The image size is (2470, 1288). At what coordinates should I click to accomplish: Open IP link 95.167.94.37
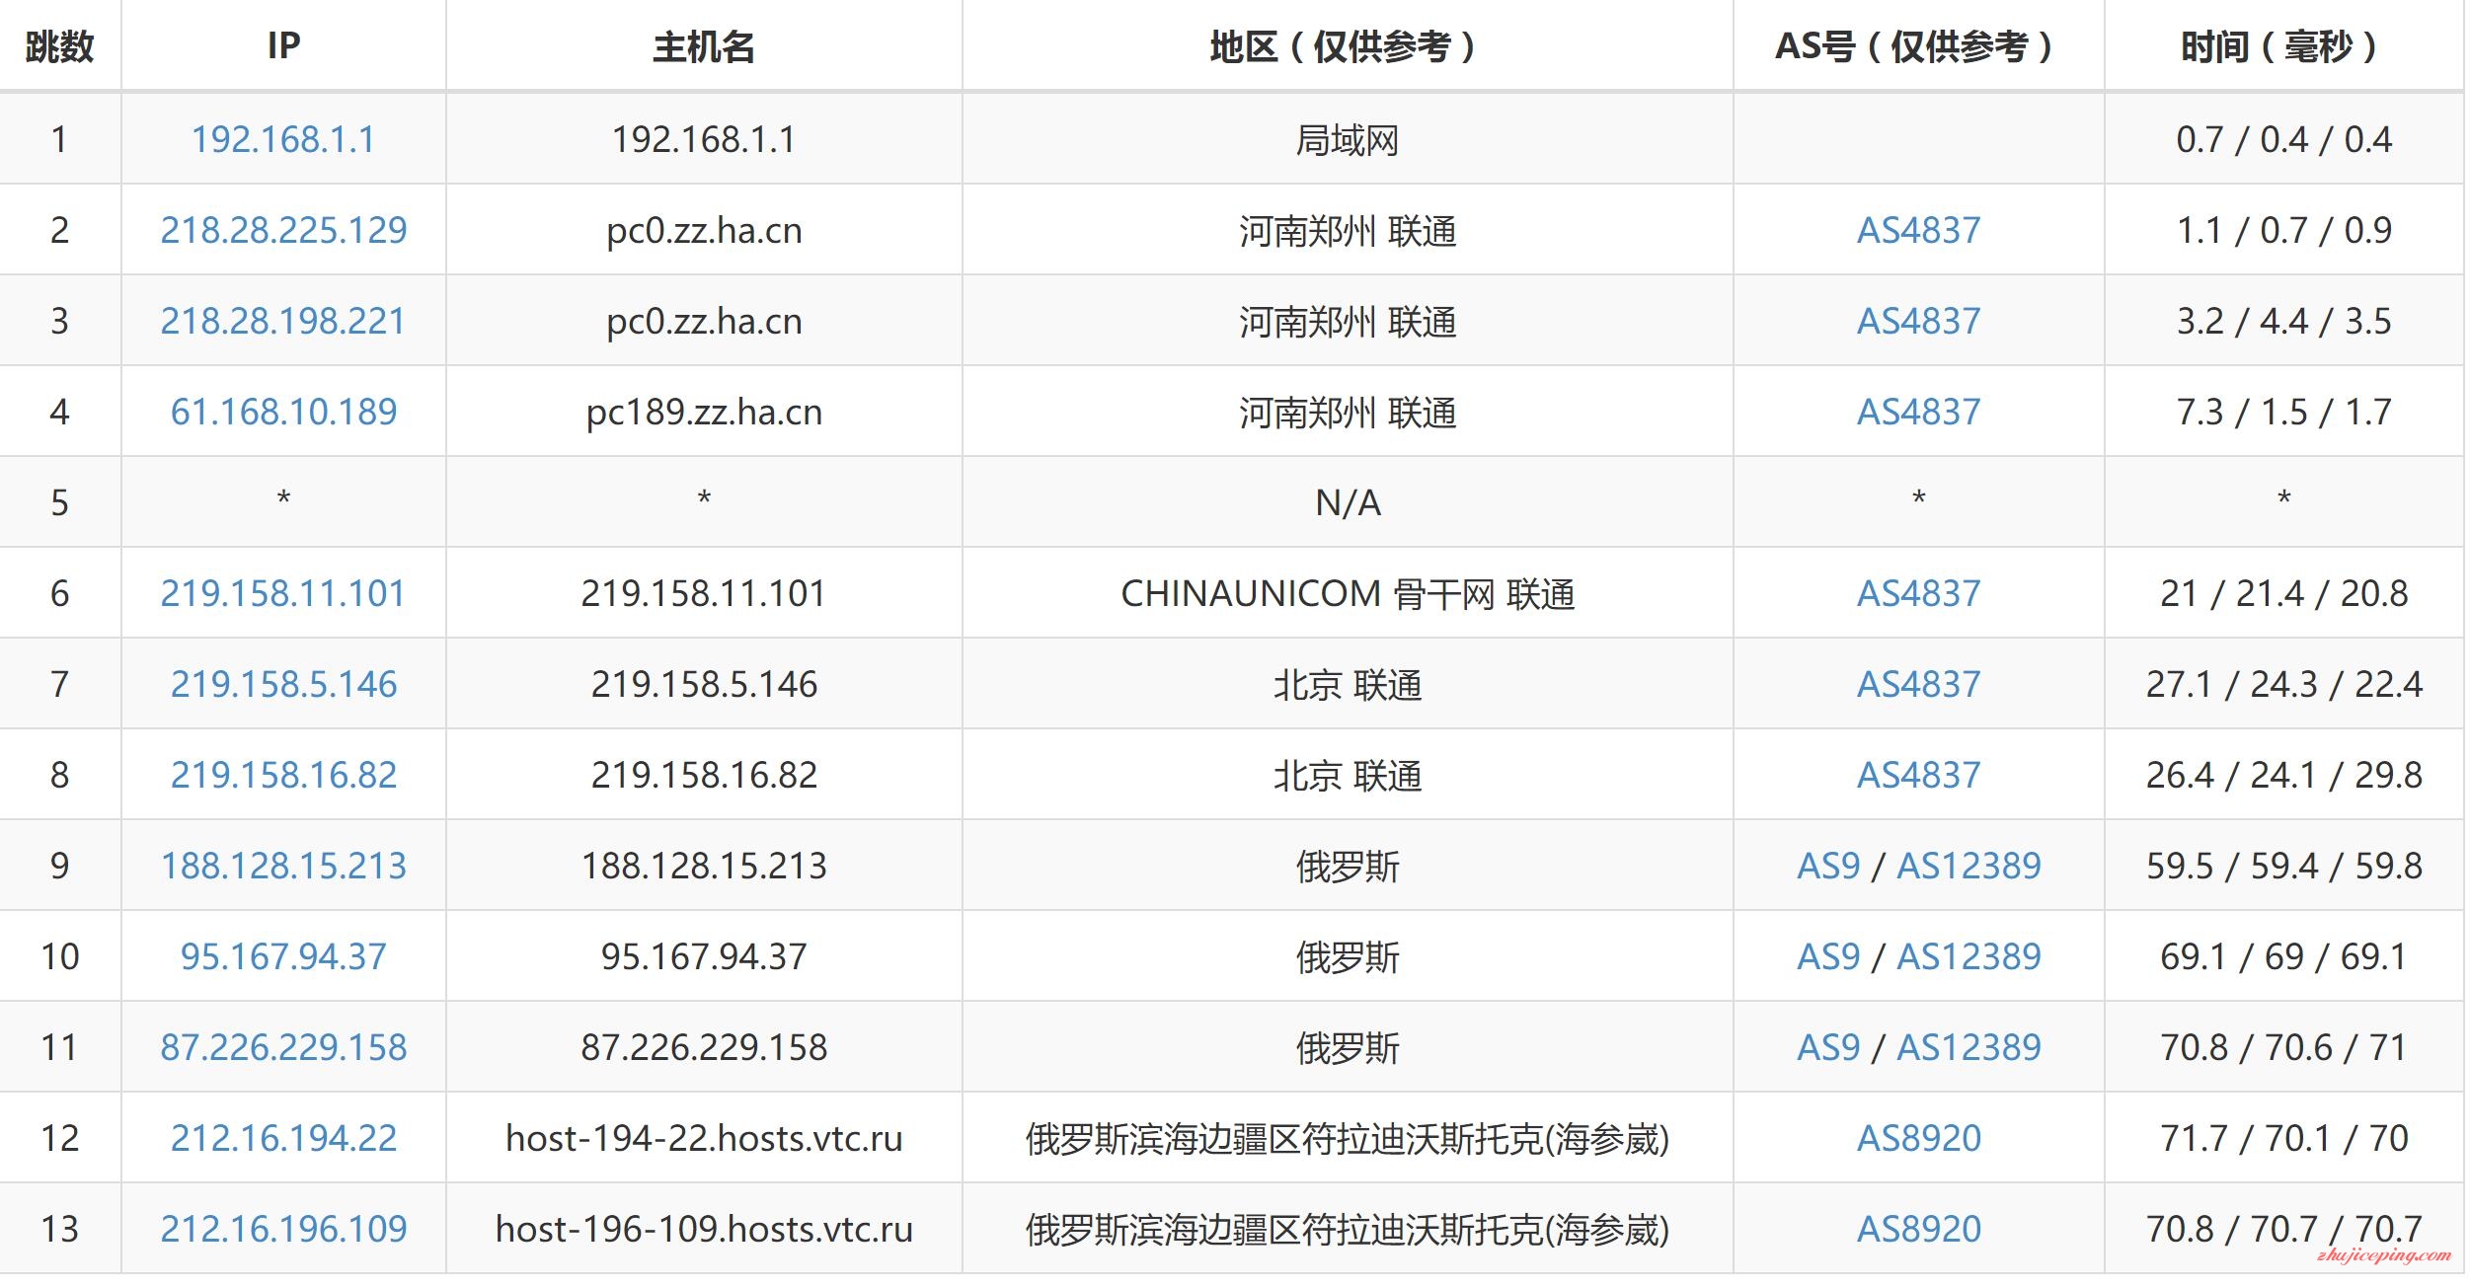click(x=283, y=956)
